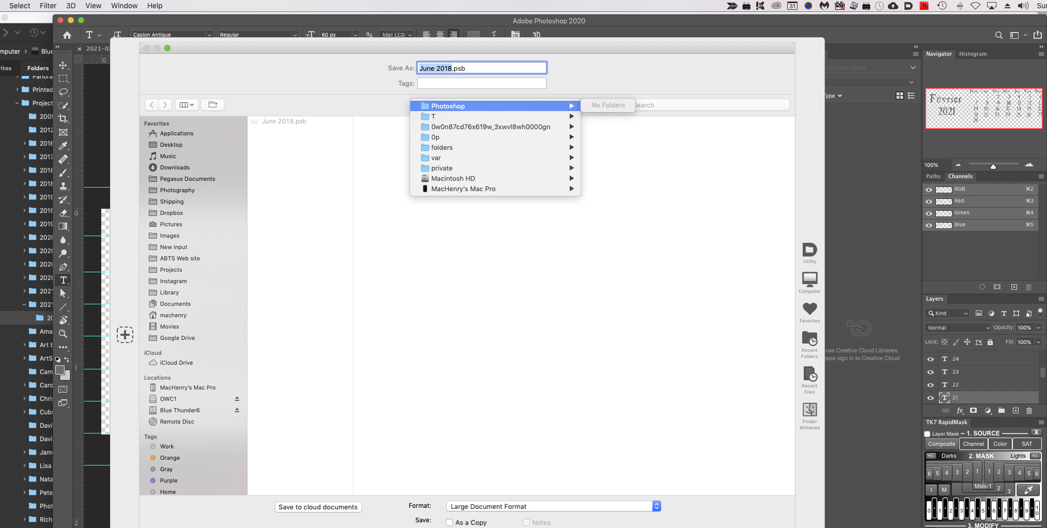Delete the selected layer using the trash icon
The height and width of the screenshot is (528, 1047).
(x=1029, y=411)
